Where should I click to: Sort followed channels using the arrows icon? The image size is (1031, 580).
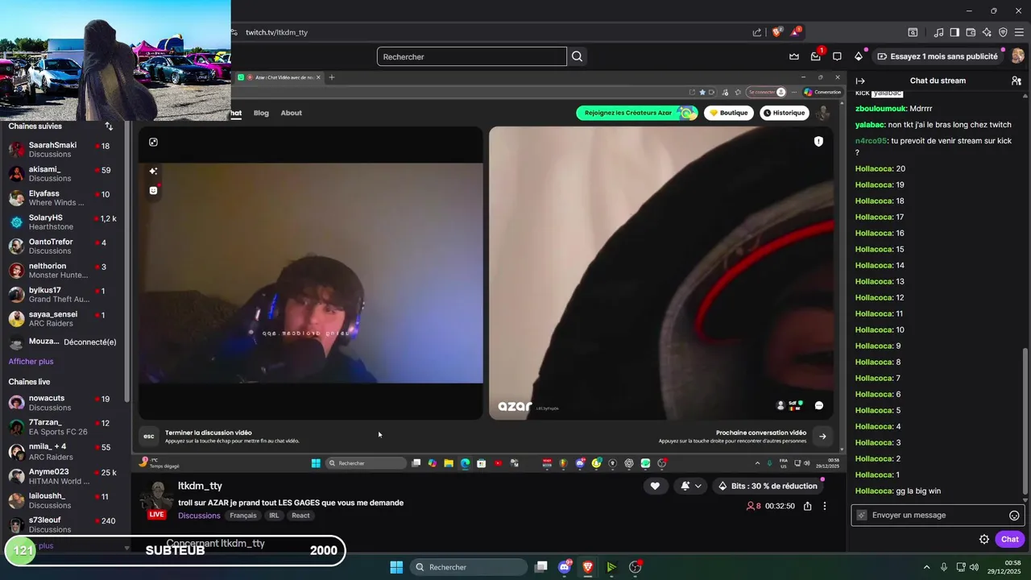109,126
